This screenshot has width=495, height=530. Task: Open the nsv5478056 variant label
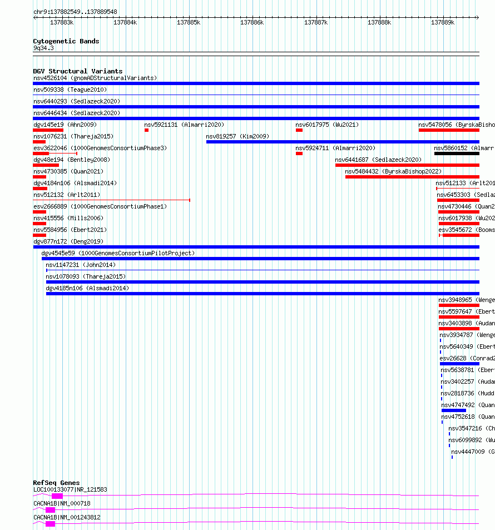[457, 125]
